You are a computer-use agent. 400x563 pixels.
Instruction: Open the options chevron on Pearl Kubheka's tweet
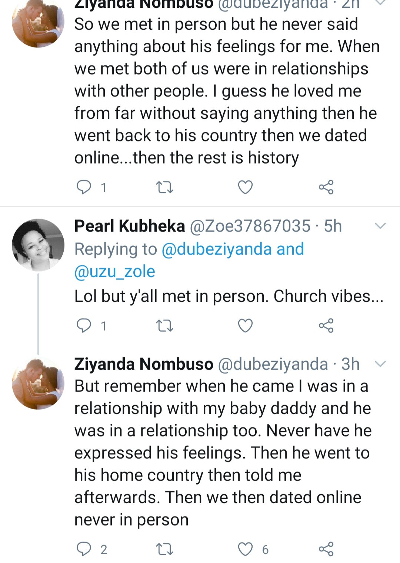tap(380, 226)
